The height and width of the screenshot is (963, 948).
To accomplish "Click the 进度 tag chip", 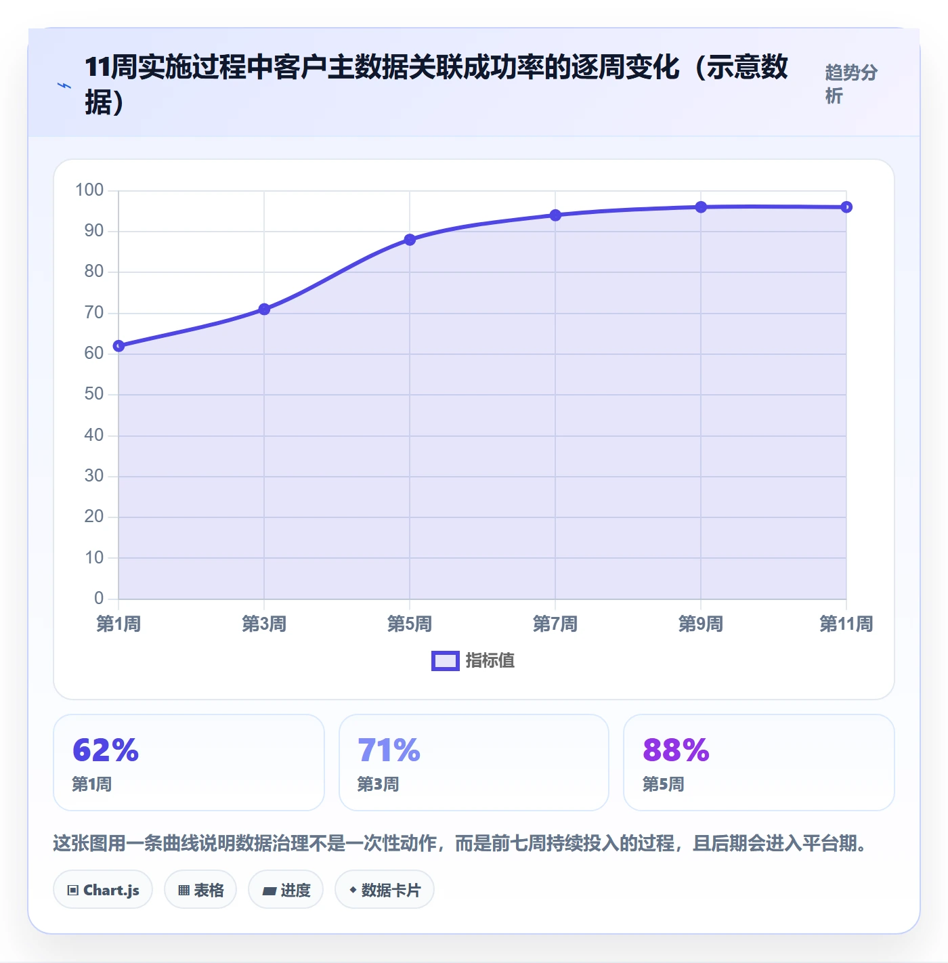I will coord(286,890).
